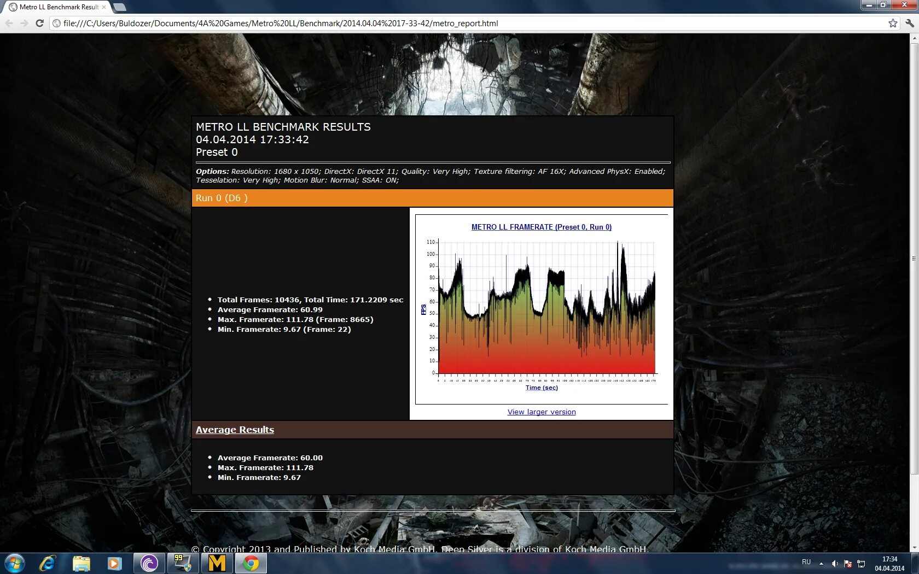Viewport: 919px width, 574px height.
Task: Launch Internet Explorer from the taskbar
Action: pos(48,563)
